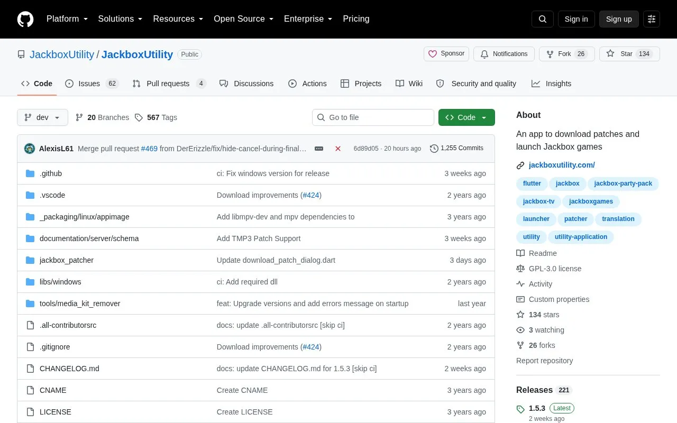Click the eye icon next to watching
The height and width of the screenshot is (423, 677).
[520, 330]
